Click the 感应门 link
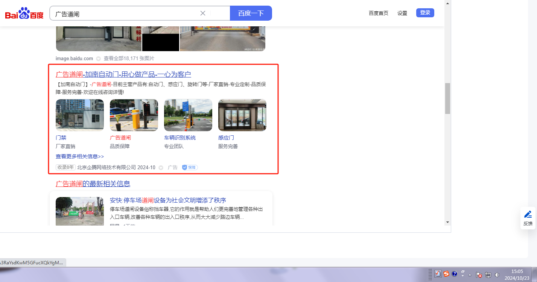The width and height of the screenshot is (537, 282). point(226,138)
